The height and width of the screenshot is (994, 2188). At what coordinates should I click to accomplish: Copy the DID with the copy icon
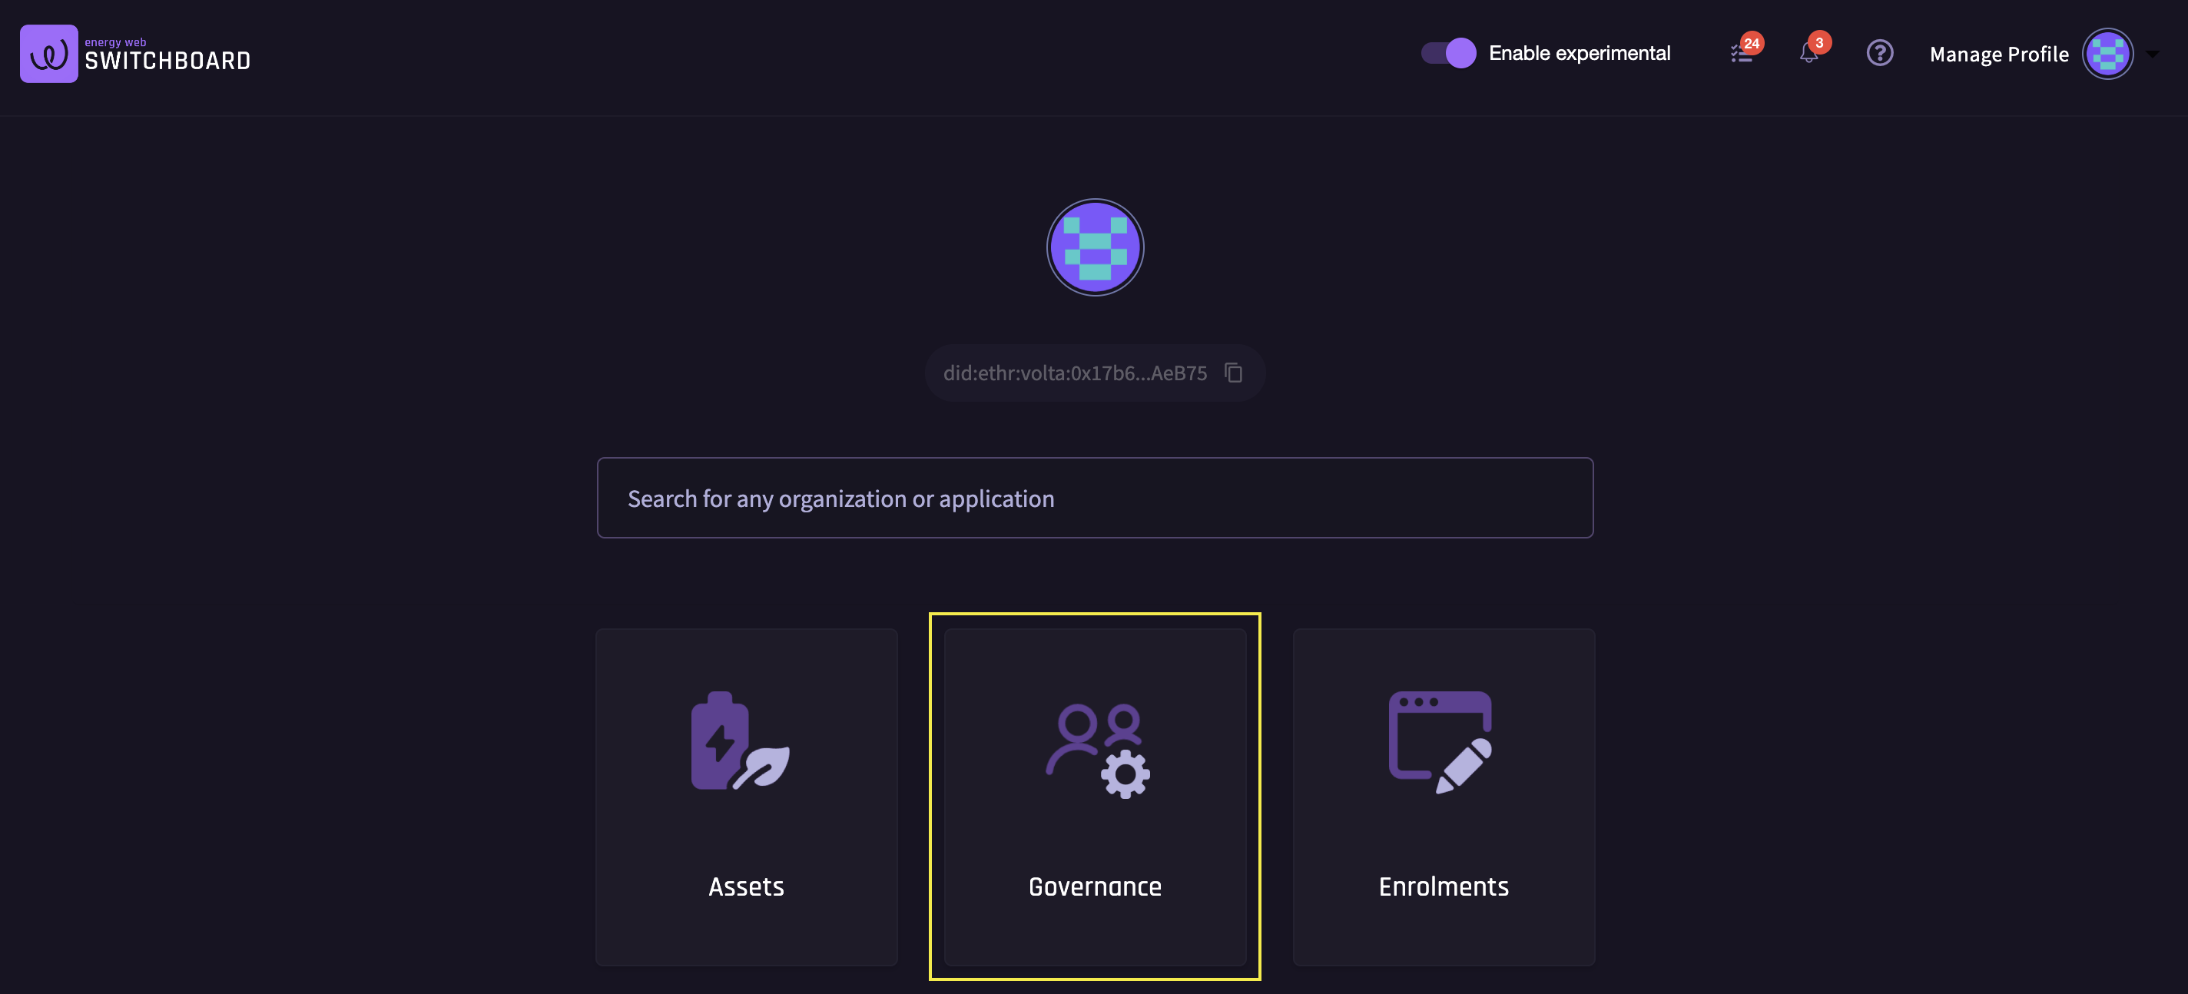pos(1233,373)
